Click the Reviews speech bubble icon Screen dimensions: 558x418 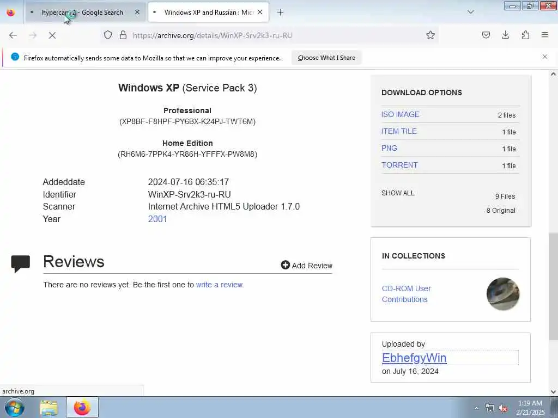point(21,264)
